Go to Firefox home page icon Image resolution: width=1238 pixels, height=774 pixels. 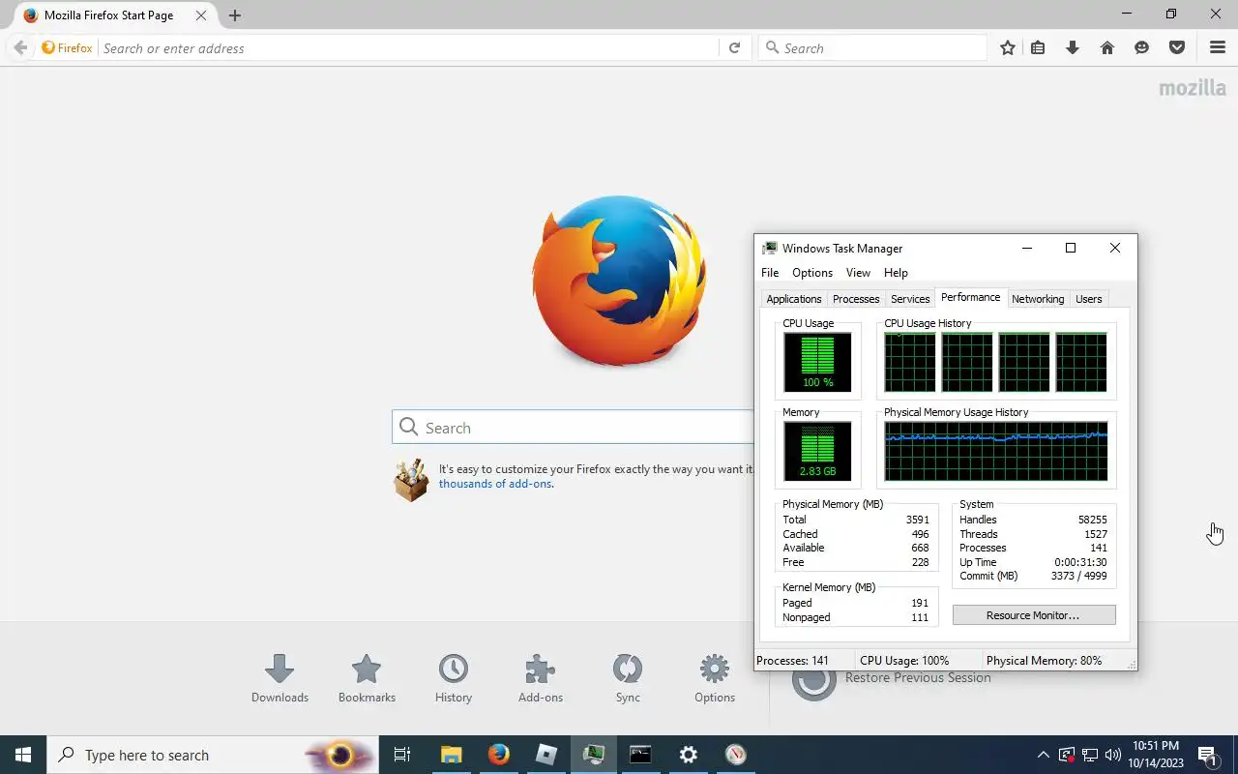click(1106, 47)
